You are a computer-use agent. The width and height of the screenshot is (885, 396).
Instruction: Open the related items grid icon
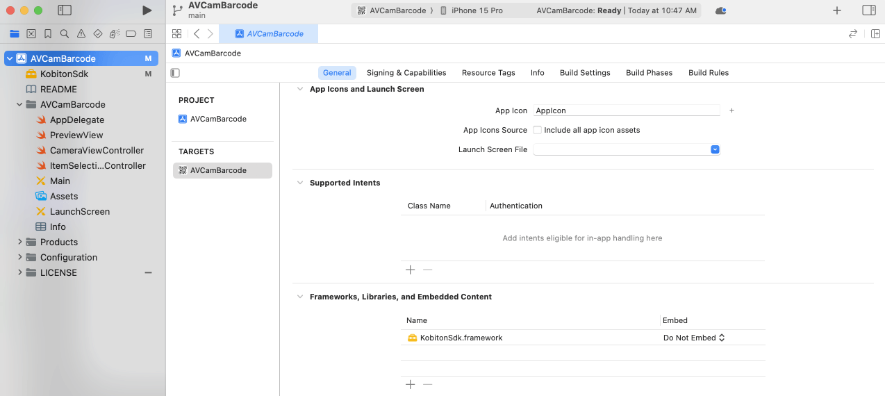176,33
